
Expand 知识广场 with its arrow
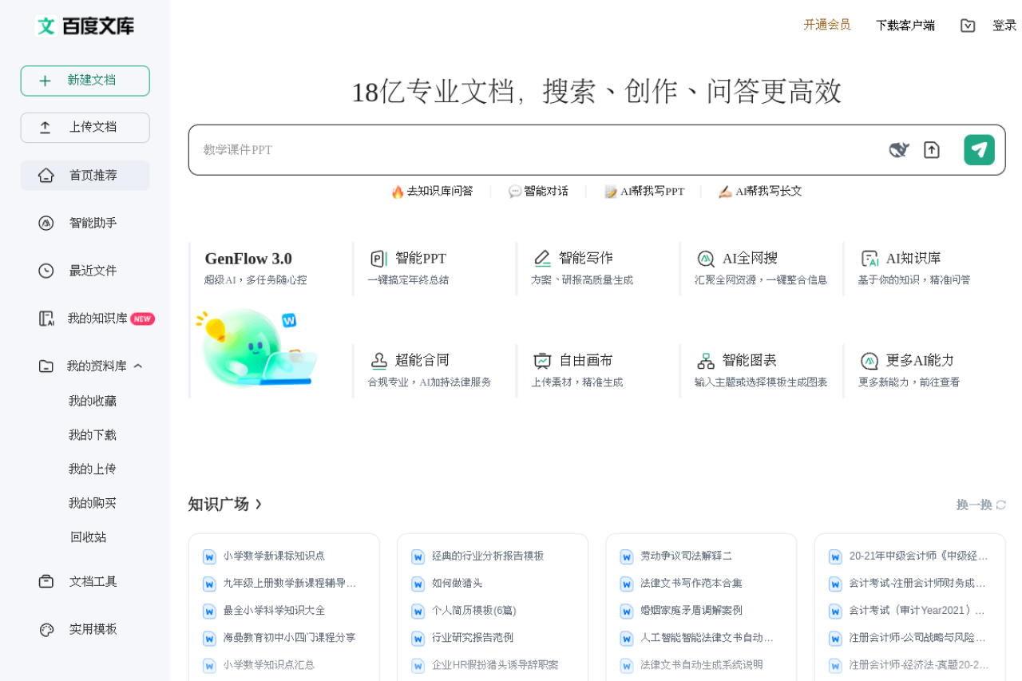pyautogui.click(x=258, y=505)
